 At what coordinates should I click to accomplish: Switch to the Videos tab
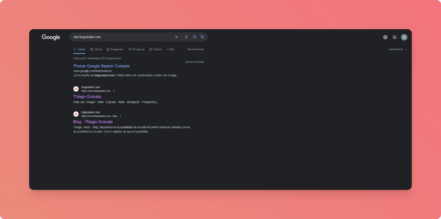point(156,49)
